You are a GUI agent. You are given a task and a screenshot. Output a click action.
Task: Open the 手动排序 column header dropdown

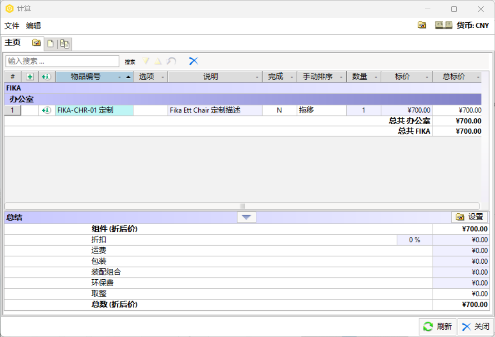point(341,77)
